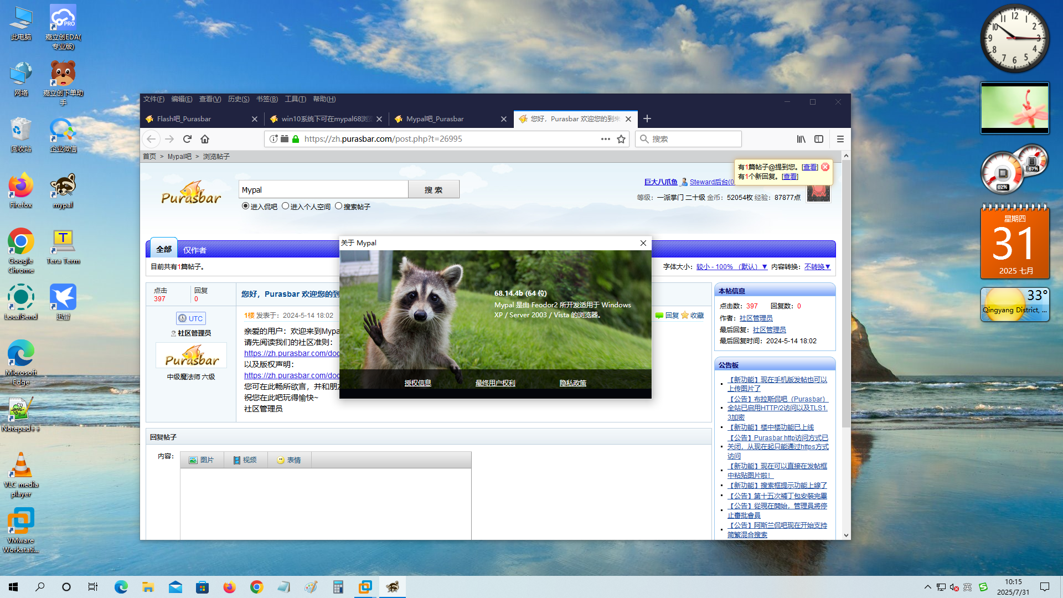1063x598 pixels.
Task: Dismiss the notification popup with red X
Action: 825,167
